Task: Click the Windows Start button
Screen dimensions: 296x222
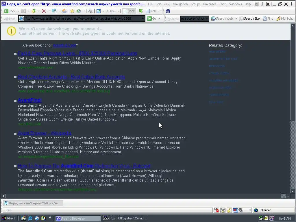Action: point(9,218)
